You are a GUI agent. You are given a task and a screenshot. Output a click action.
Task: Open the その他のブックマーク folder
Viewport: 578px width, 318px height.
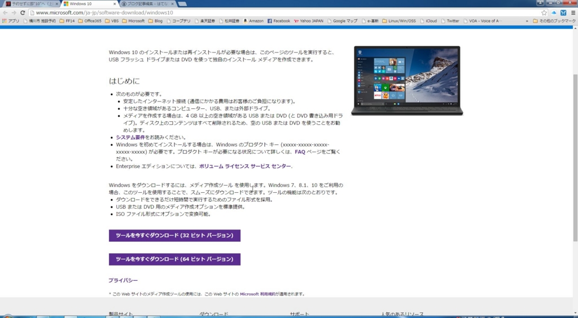554,21
